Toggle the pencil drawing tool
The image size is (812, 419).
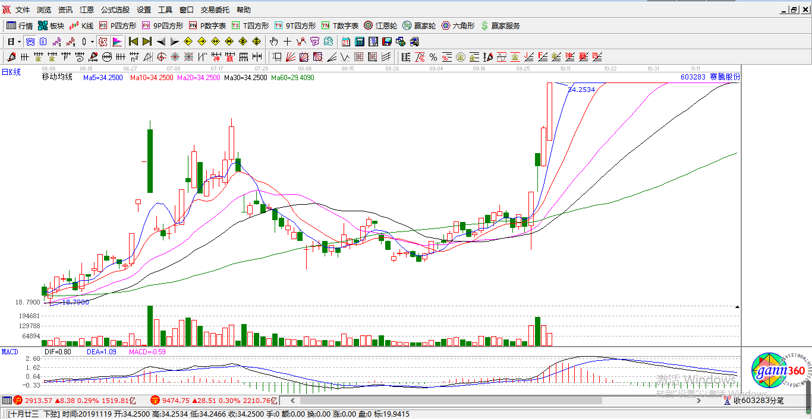(11, 57)
